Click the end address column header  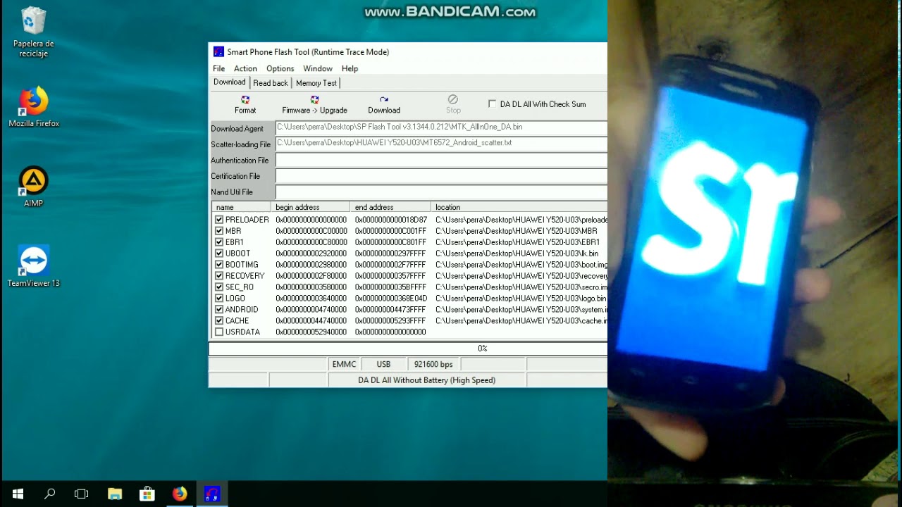[390, 207]
